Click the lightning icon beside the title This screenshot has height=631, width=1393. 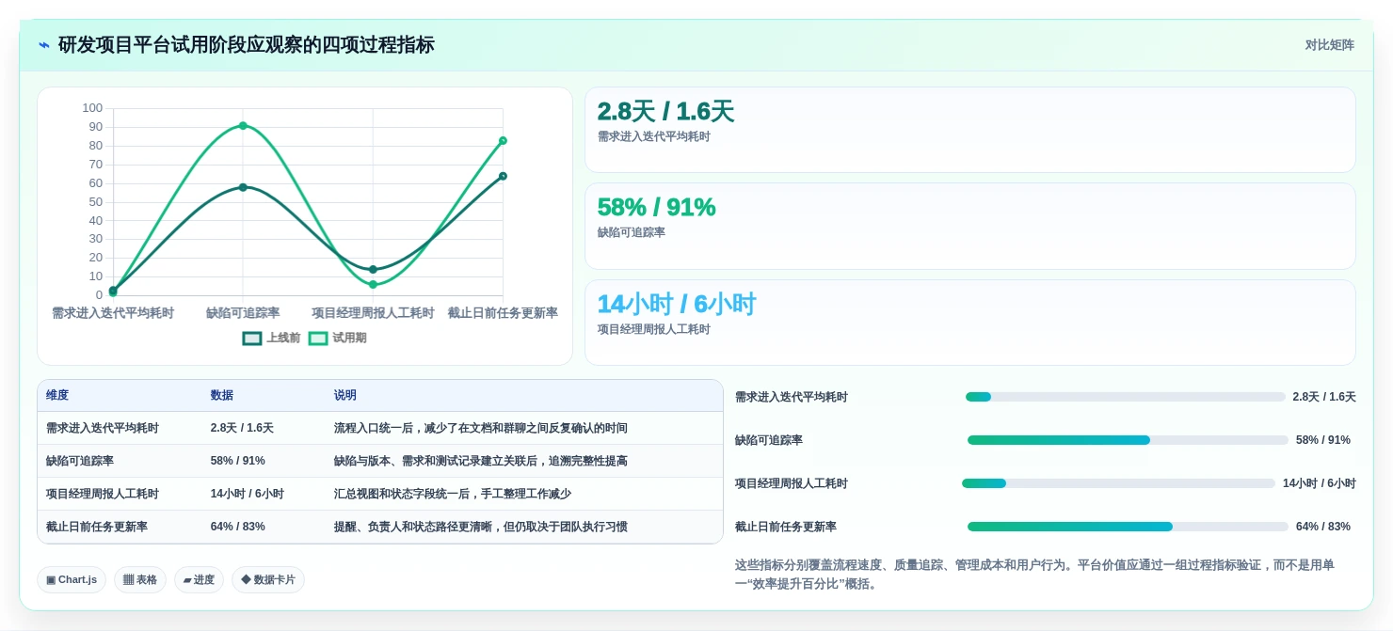(x=43, y=45)
